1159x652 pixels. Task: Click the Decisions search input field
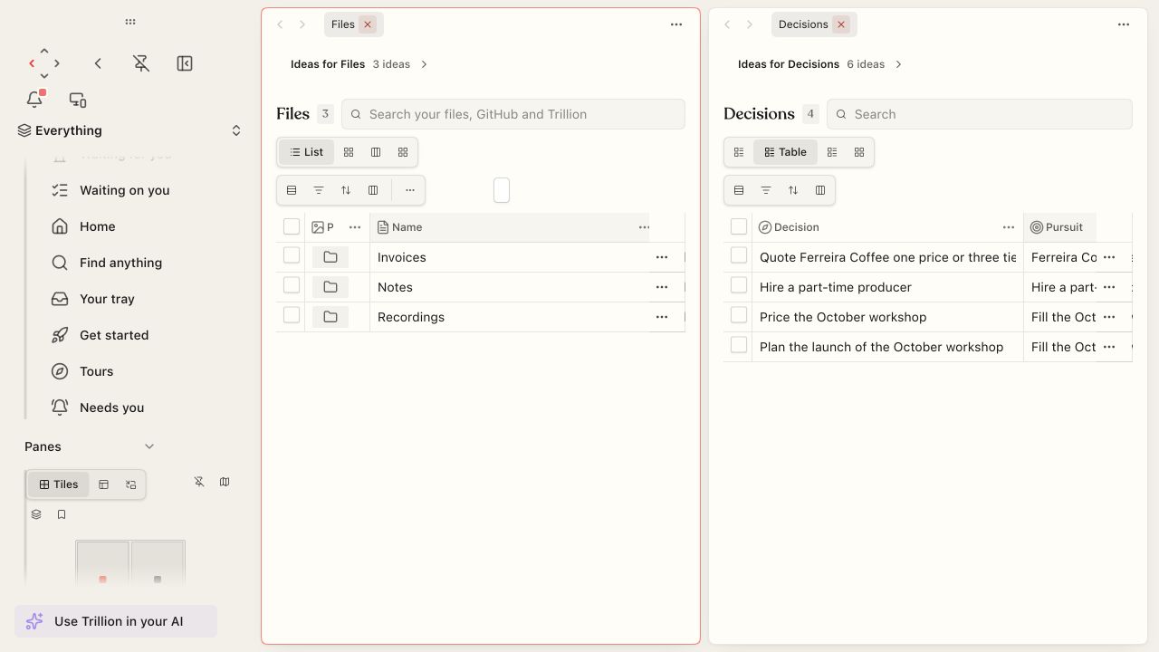click(x=980, y=114)
